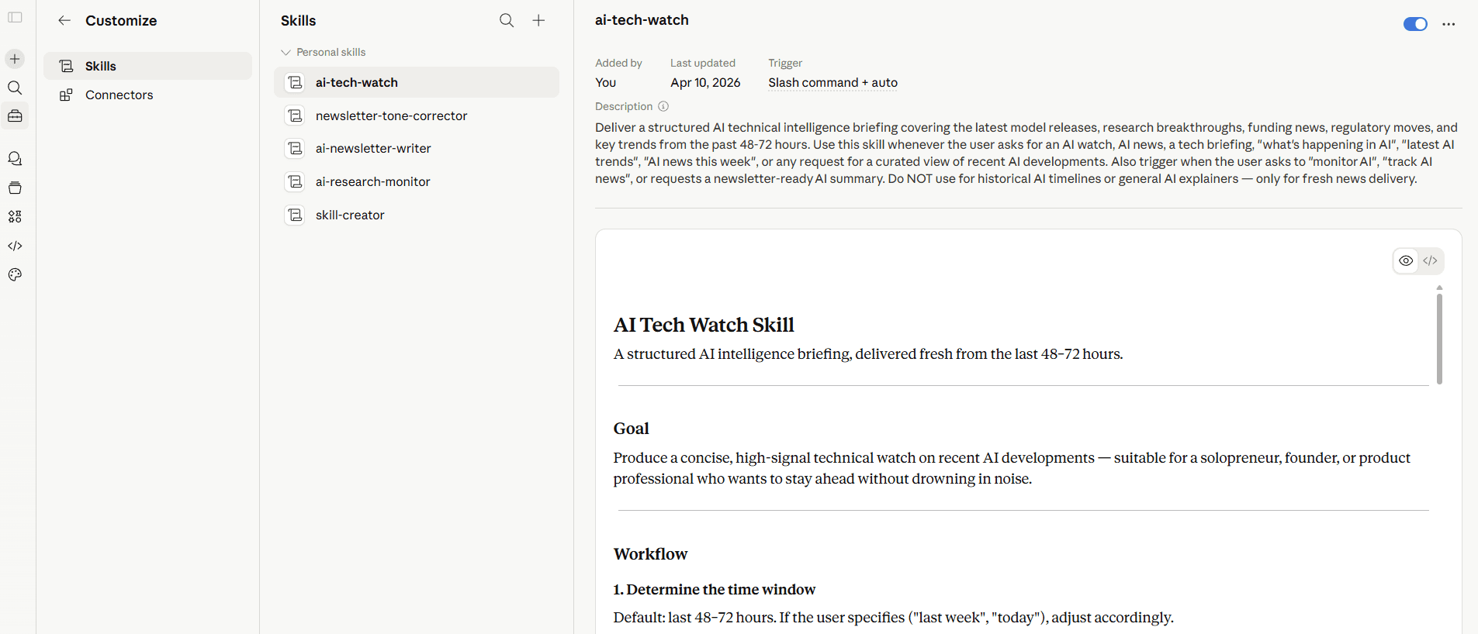Open Connectors in the Customize menu
The height and width of the screenshot is (634, 1478).
119,95
